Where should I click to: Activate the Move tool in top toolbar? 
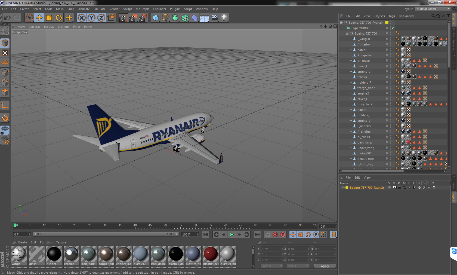pos(39,18)
